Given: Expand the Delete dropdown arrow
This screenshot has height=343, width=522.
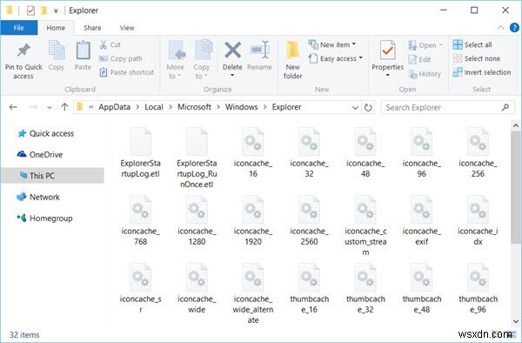Looking at the screenshot, I should pyautogui.click(x=232, y=75).
